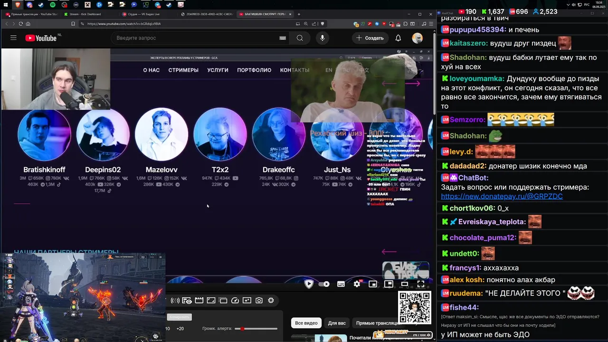
Task: Click the shield play extension icon in player
Action: (309, 284)
